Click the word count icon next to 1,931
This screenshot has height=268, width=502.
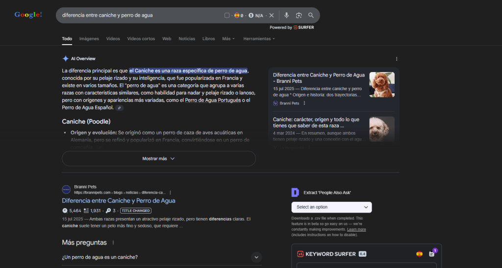(86, 211)
